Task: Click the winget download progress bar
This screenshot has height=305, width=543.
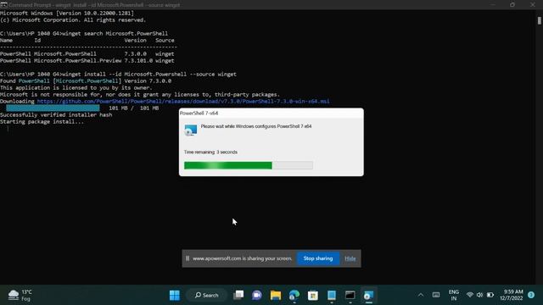Action: [53, 108]
